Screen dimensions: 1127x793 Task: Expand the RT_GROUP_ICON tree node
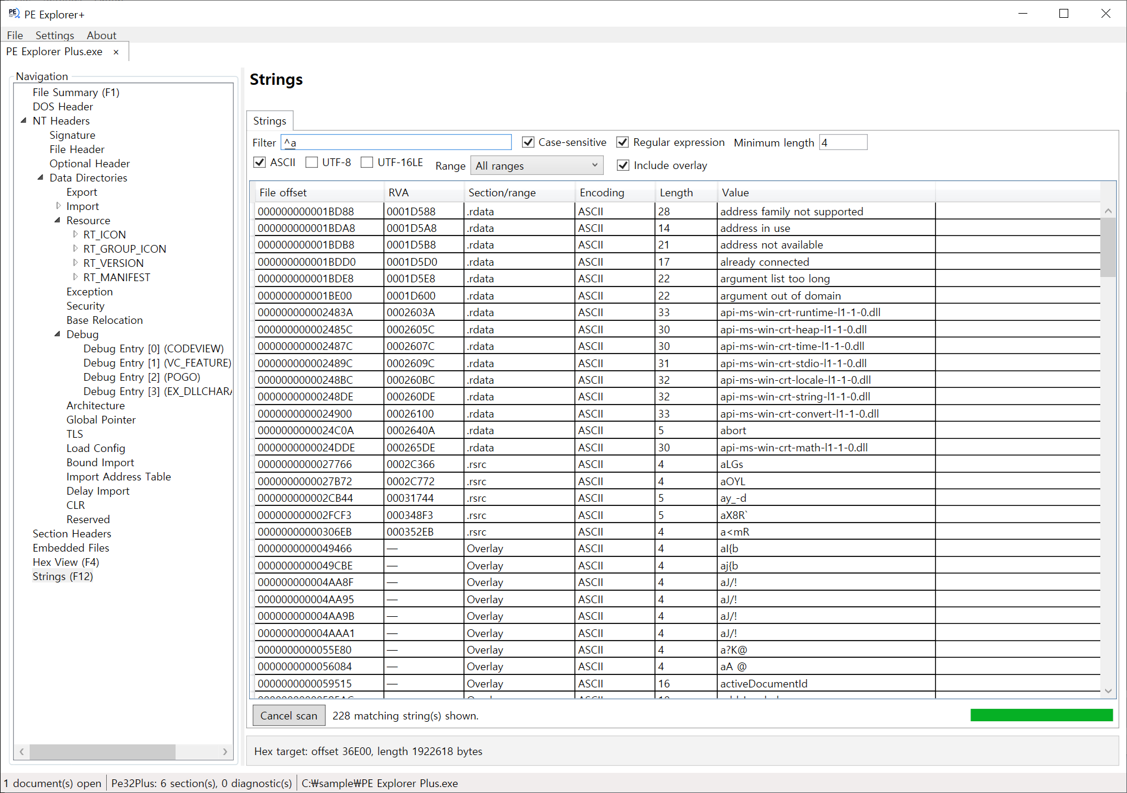point(75,249)
